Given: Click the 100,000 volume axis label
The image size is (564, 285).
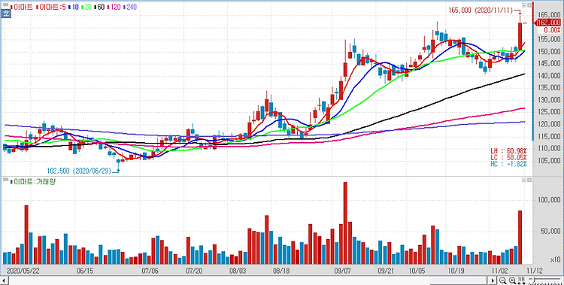Looking at the screenshot, I should (x=550, y=200).
